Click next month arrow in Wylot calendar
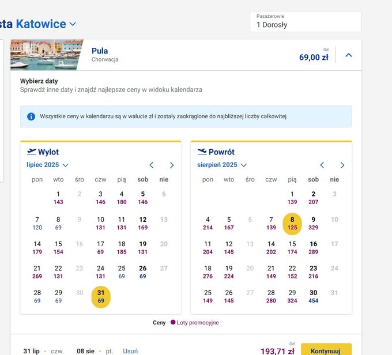The width and height of the screenshot is (392, 355). click(x=172, y=165)
